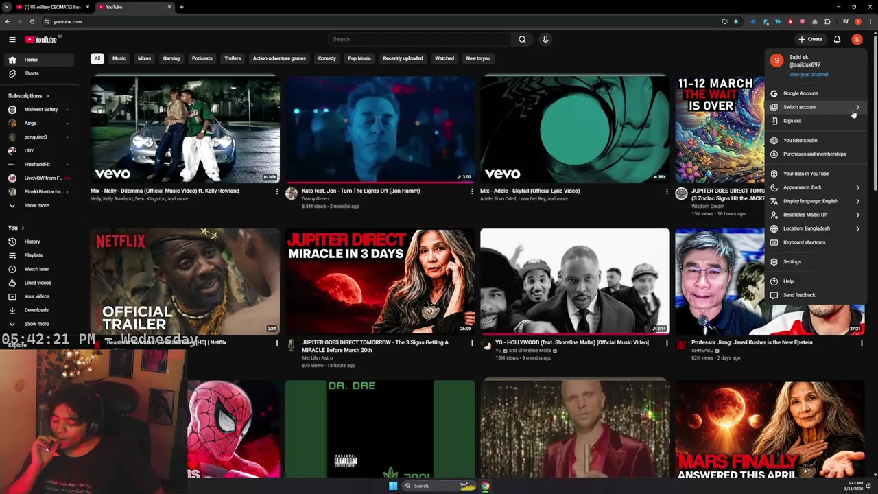Select the All filter chip
Screen dimensions: 878x494
click(97, 58)
